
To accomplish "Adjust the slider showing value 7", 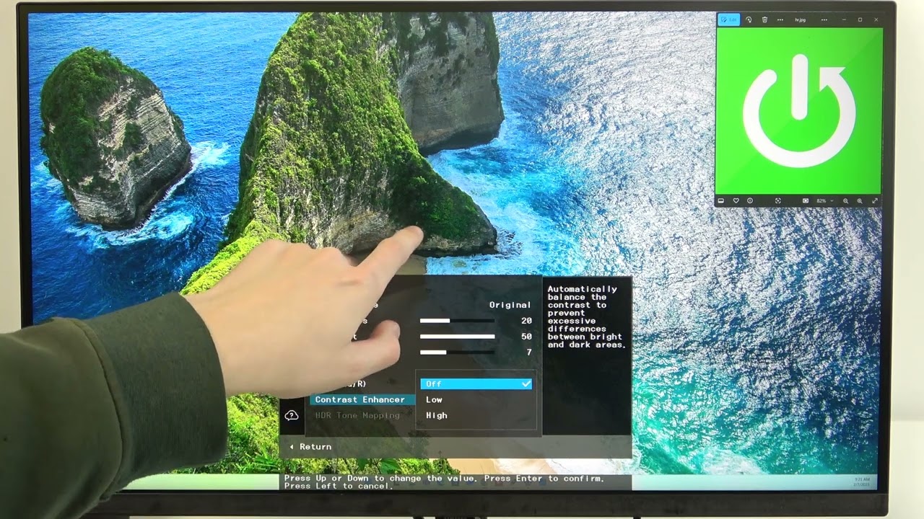I will [x=457, y=352].
